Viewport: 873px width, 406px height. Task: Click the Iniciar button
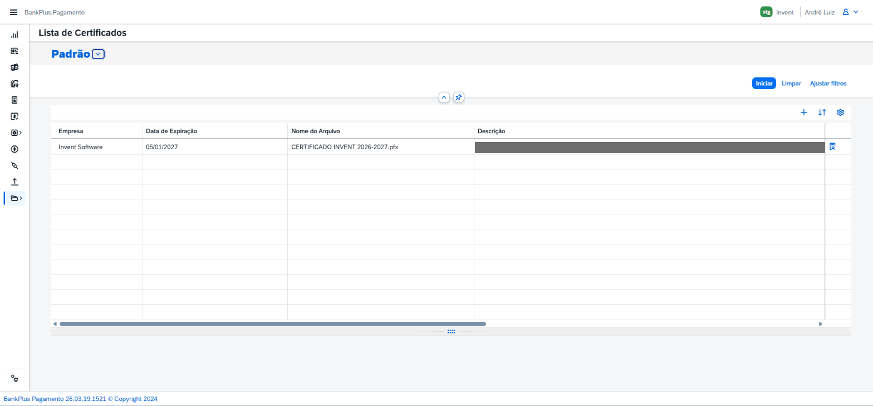coord(764,83)
